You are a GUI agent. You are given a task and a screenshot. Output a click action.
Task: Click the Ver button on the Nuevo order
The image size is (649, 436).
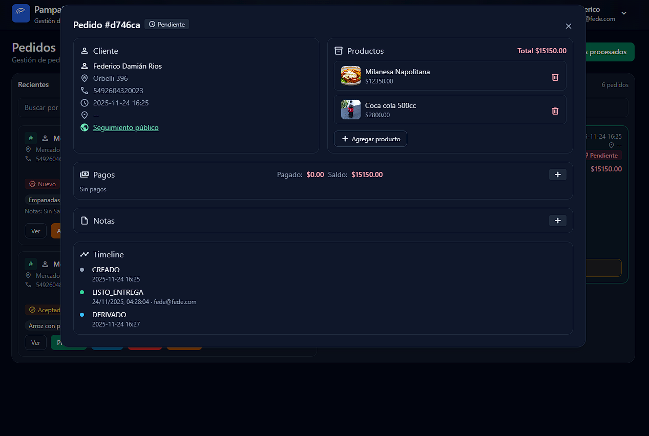pyautogui.click(x=35, y=231)
